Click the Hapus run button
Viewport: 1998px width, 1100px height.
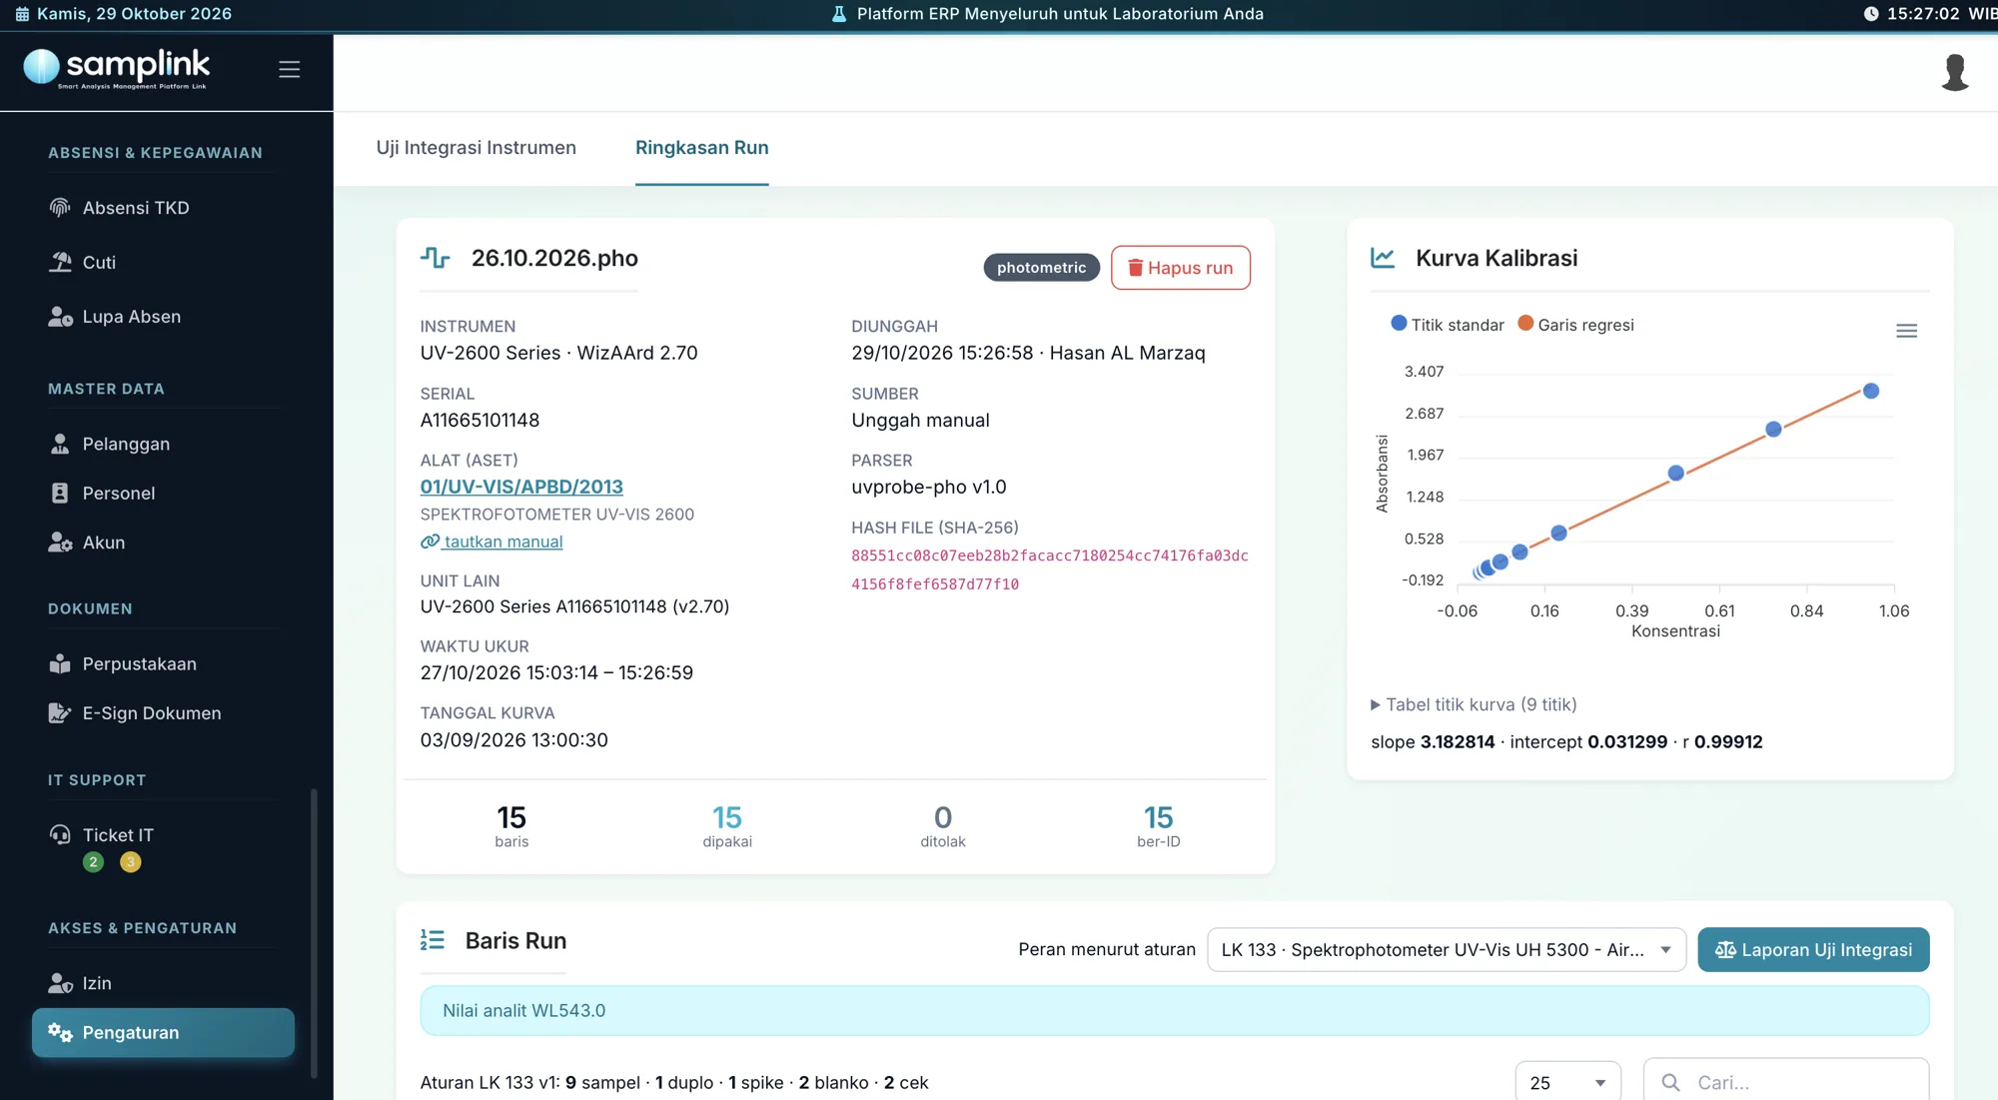pos(1180,268)
